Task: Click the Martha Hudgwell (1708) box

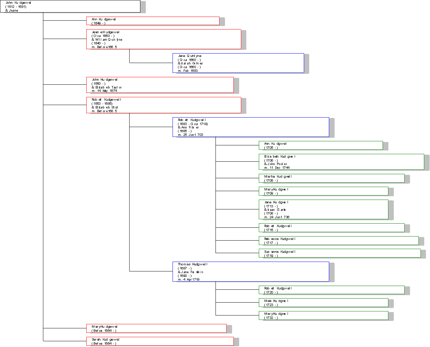Action: [x=332, y=178]
